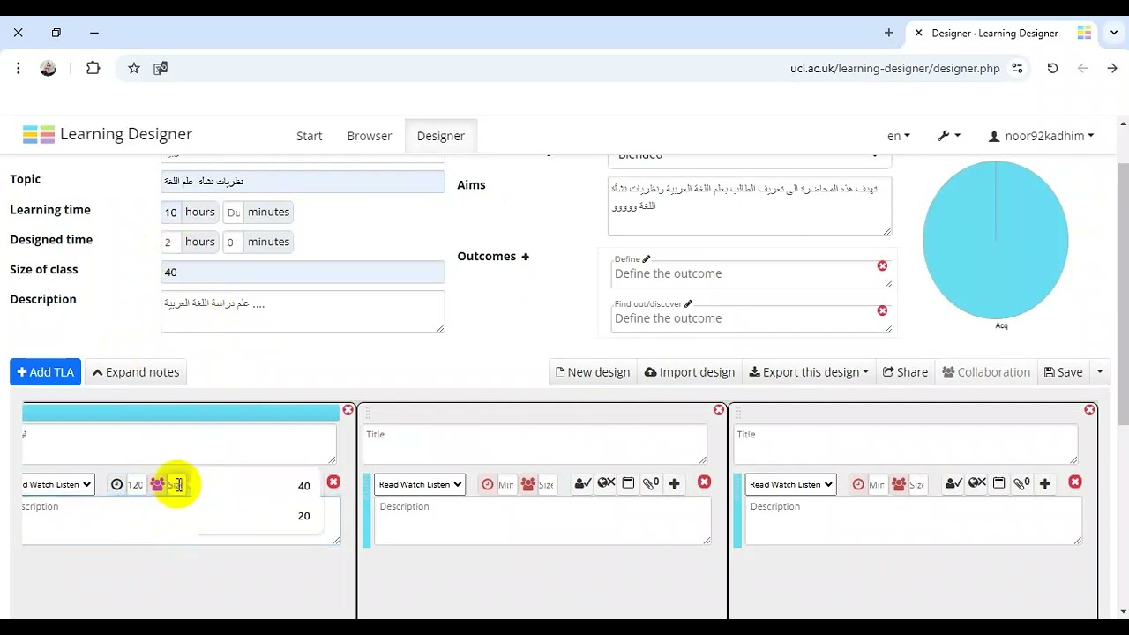The height and width of the screenshot is (635, 1129).
Task: Toggle synchronous calendar icon in second TLA
Action: click(628, 483)
